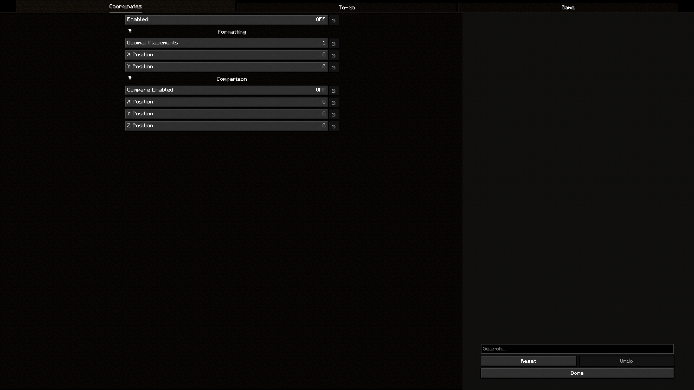Switch to the Game tab
The height and width of the screenshot is (390, 694).
(x=568, y=7)
